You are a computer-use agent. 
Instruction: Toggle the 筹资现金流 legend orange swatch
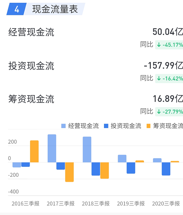click(x=148, y=126)
